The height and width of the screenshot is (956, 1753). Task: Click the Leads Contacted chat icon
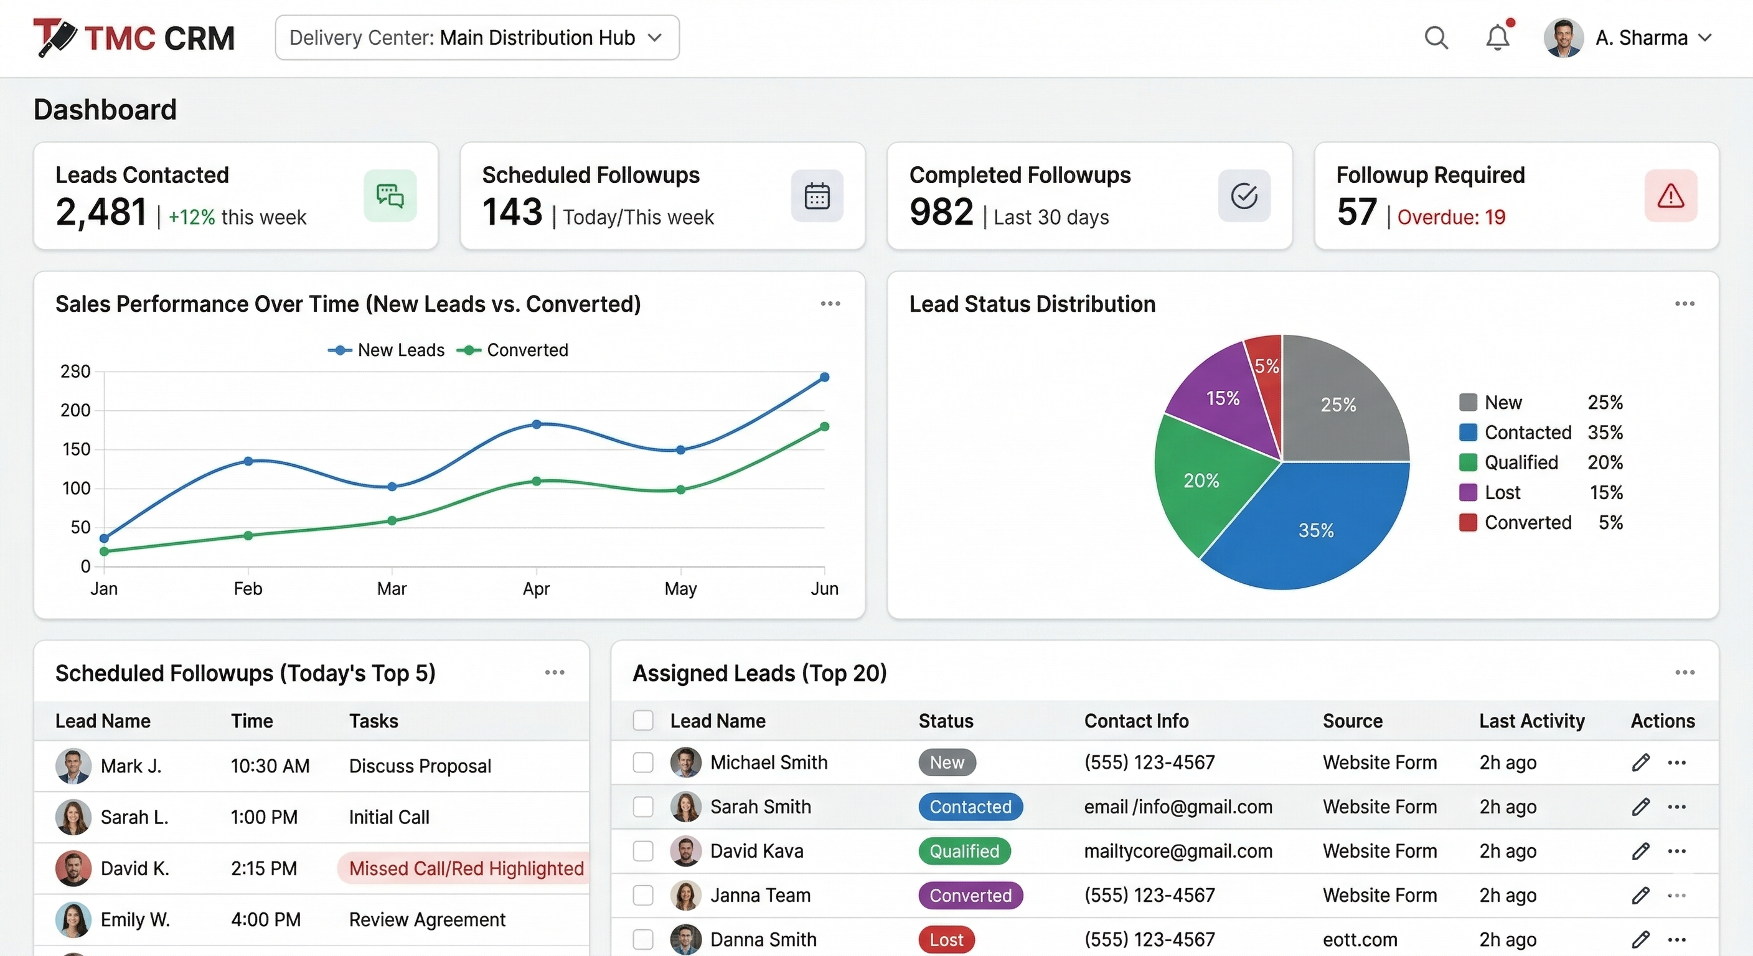point(390,196)
